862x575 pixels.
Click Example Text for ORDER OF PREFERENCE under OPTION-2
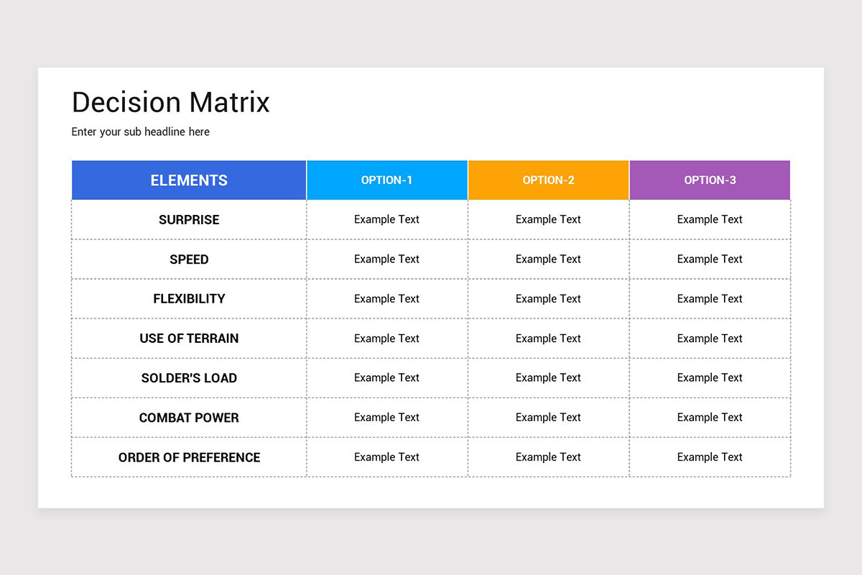(x=548, y=456)
